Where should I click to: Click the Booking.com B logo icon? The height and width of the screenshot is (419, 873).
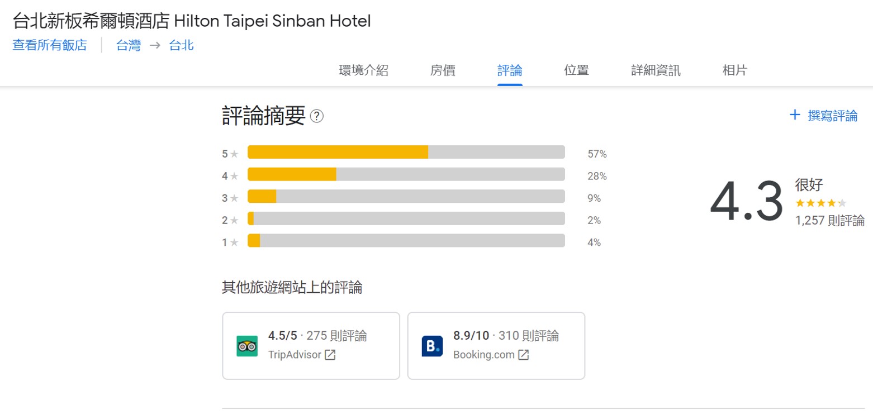point(432,346)
